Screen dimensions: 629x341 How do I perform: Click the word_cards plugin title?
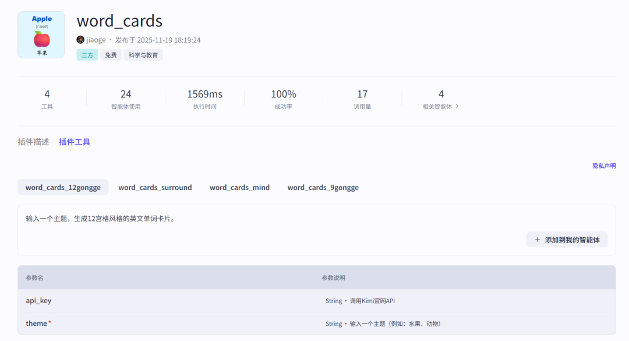[119, 21]
